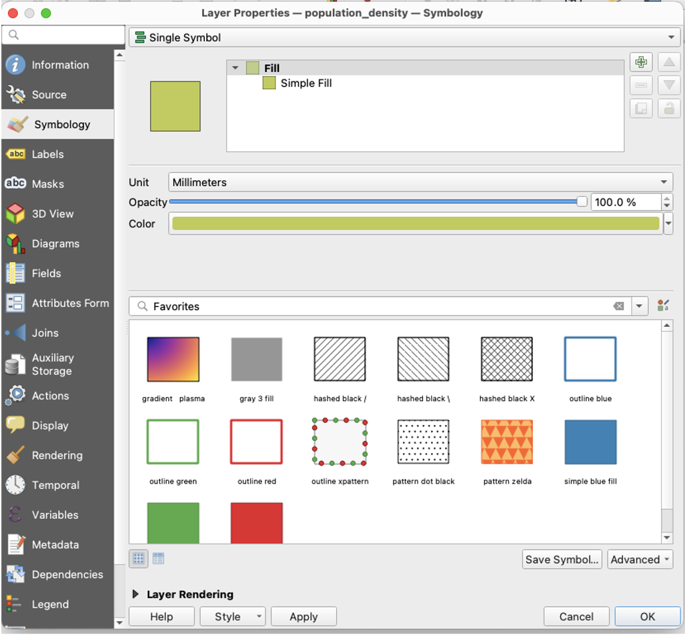Apply the current symbology changes

coord(303,616)
